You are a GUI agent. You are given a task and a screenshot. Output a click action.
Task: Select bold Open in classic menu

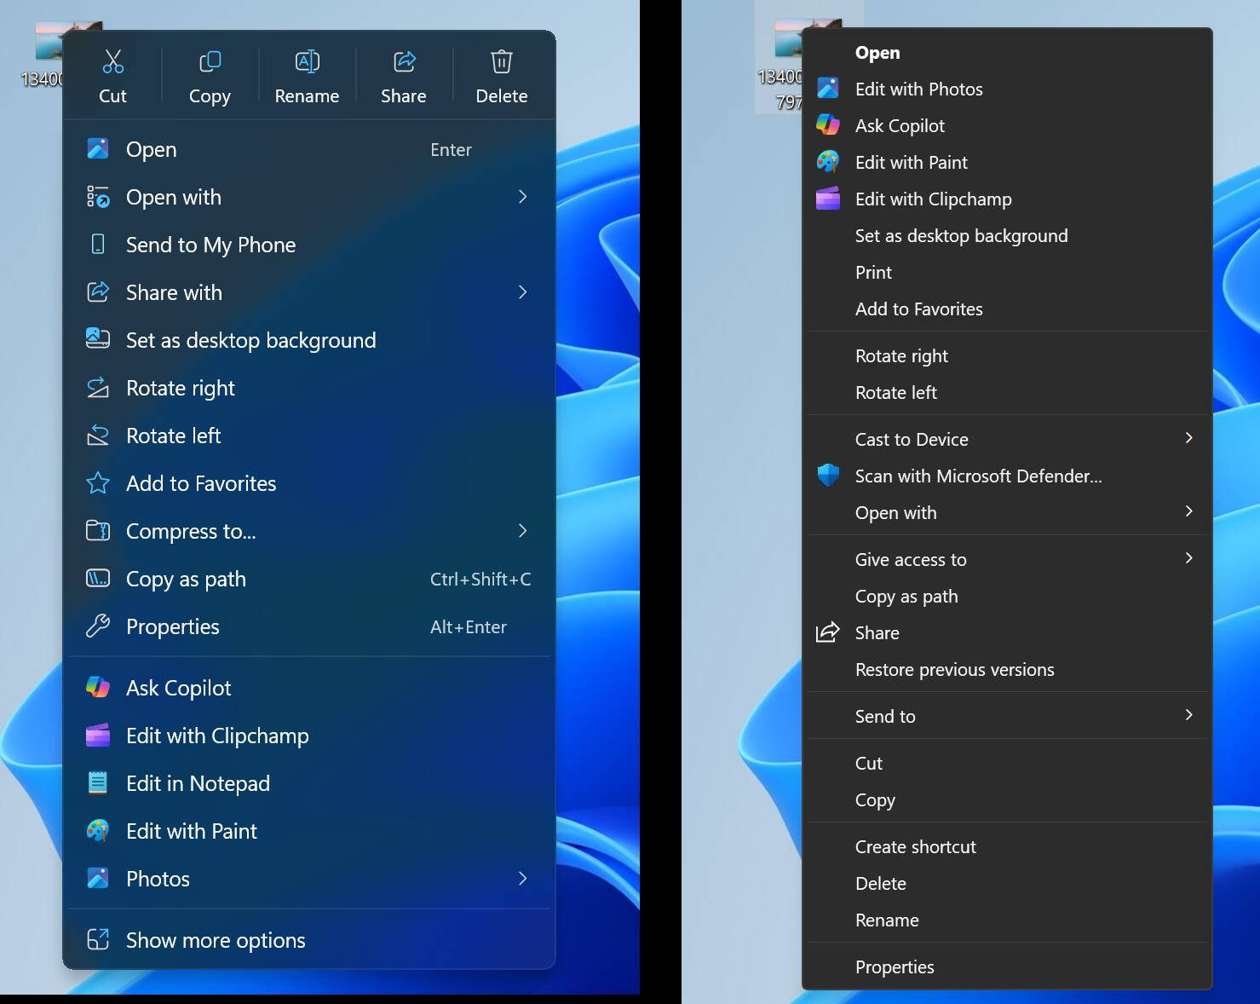(x=1008, y=53)
